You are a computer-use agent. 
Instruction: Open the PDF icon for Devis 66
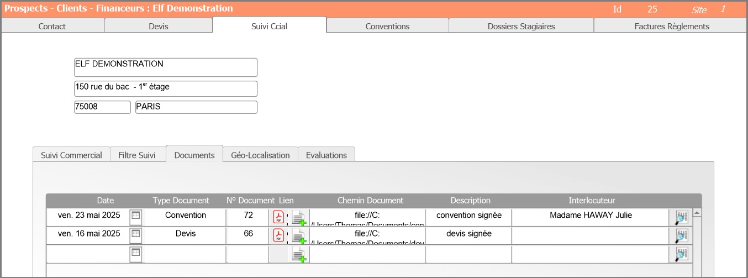pos(278,236)
